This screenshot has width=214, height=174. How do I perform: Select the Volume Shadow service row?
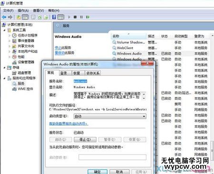[160, 42]
